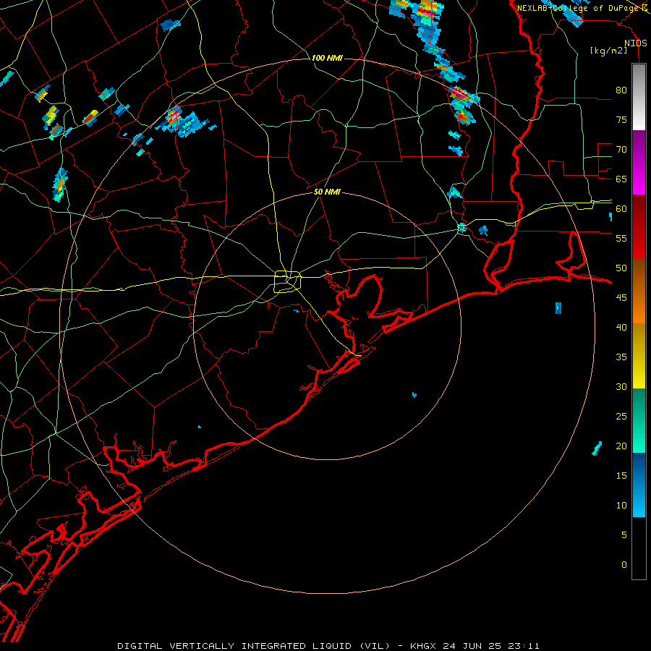Select the 80 value on the VIL scale
Image resolution: width=651 pixels, height=651 pixels.
621,90
